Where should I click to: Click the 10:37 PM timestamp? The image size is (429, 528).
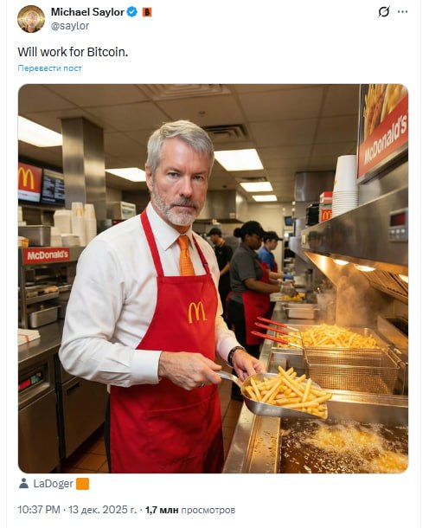tap(39, 510)
